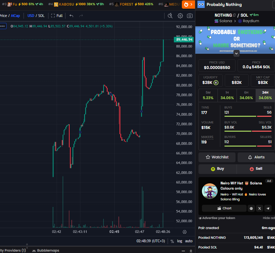This screenshot has width=275, height=253.
Task: Hide the ad
Action: click(269, 218)
